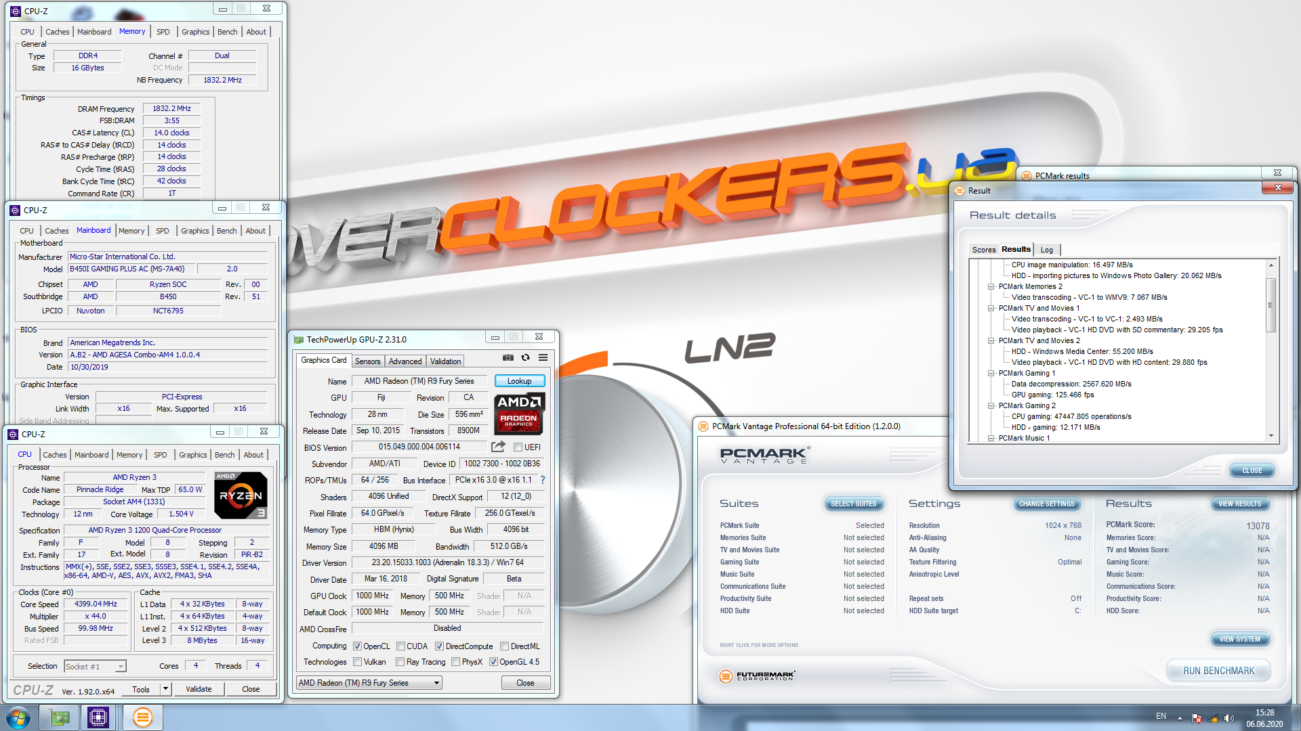Switch to the Advanced tab in GPU-Z
Viewport: 1301px width, 731px height.
coord(405,361)
